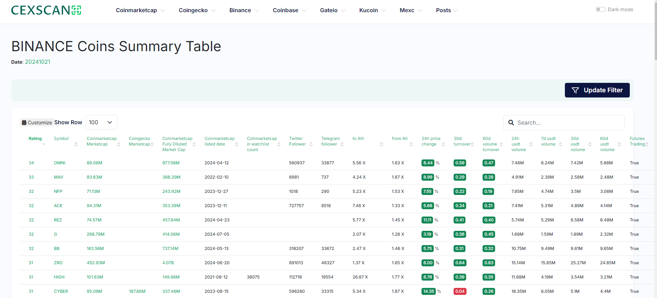Click the search magnifier icon
Screen dimensions: 657x298
coord(511,123)
